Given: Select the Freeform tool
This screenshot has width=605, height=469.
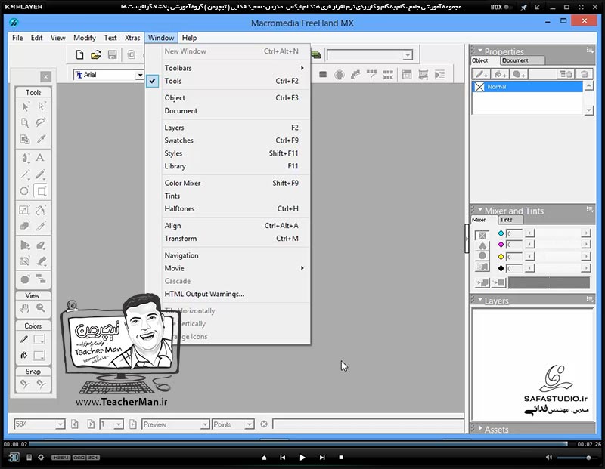Looking at the screenshot, I should coord(41,210).
